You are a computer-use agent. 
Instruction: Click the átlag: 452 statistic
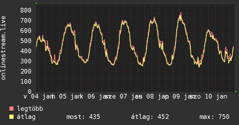click(x=150, y=117)
